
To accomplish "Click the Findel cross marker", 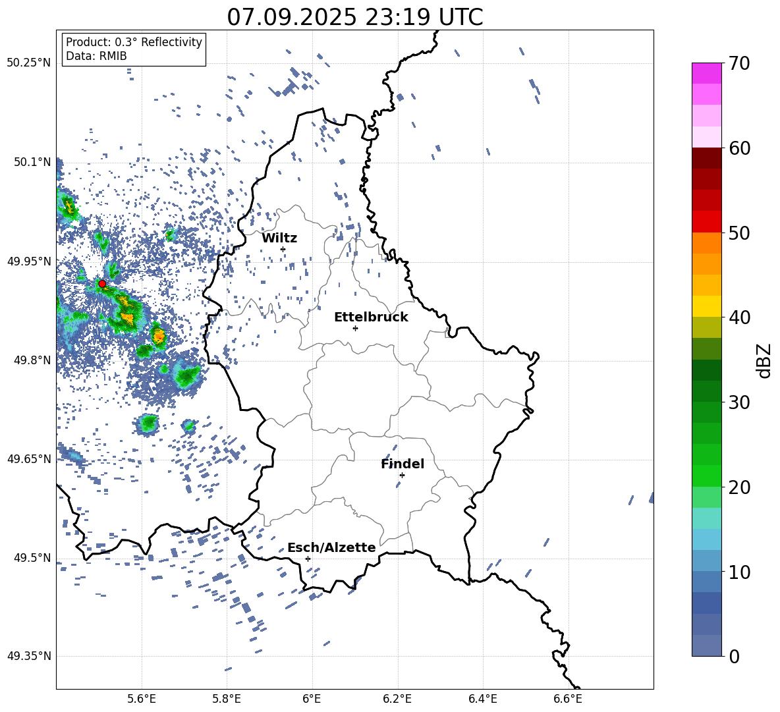I will pos(402,475).
